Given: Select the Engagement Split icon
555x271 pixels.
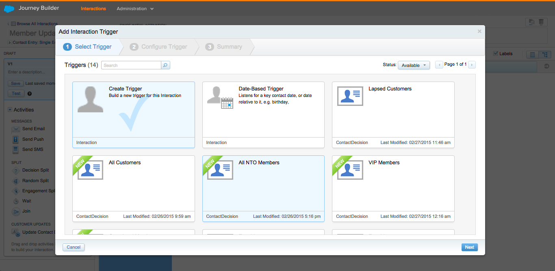Looking at the screenshot, I should click(16, 191).
